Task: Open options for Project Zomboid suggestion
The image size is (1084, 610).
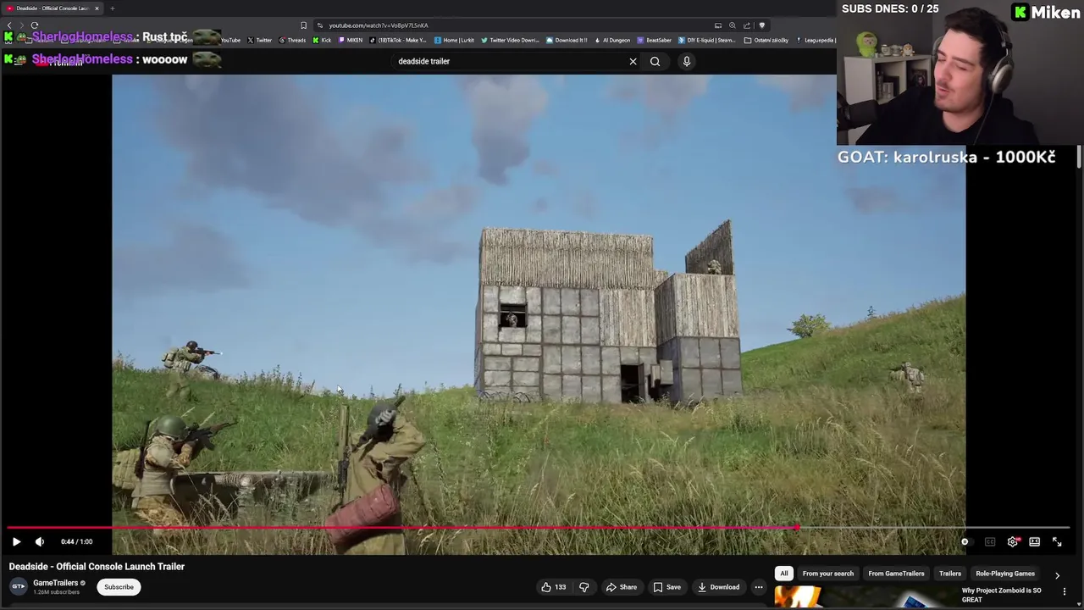Action: coord(1065,591)
